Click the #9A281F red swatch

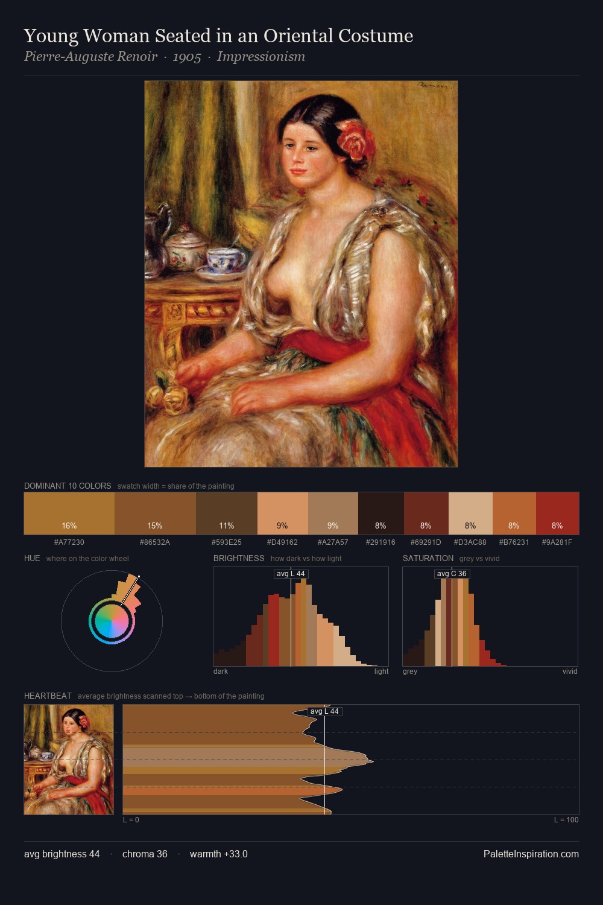tap(558, 513)
